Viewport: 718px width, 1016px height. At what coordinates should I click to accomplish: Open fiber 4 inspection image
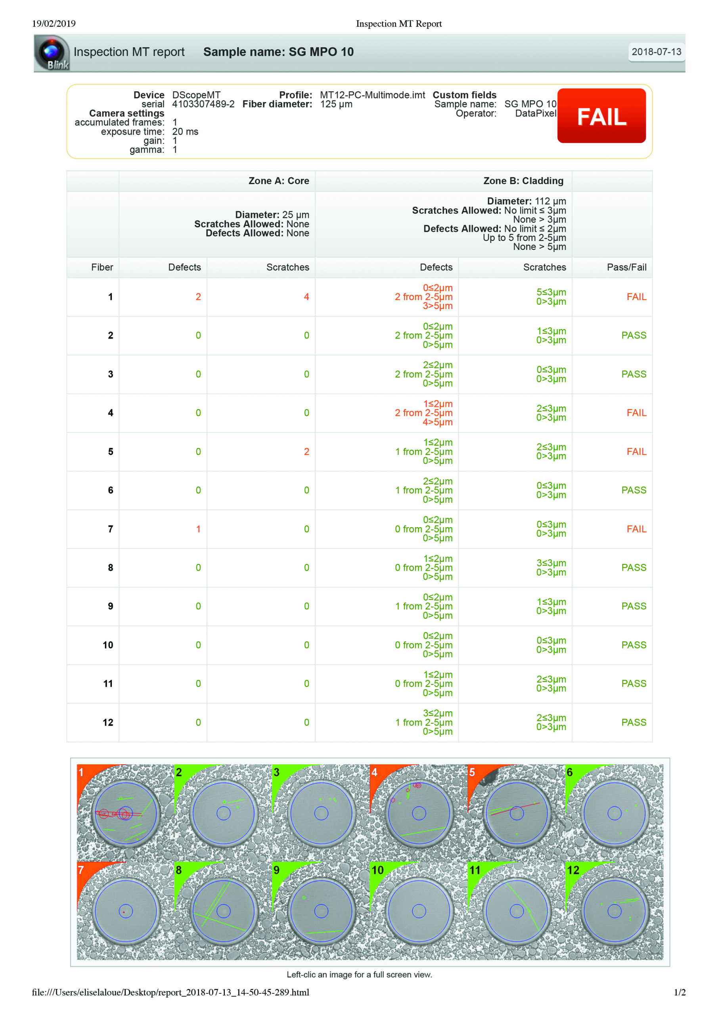click(x=418, y=812)
